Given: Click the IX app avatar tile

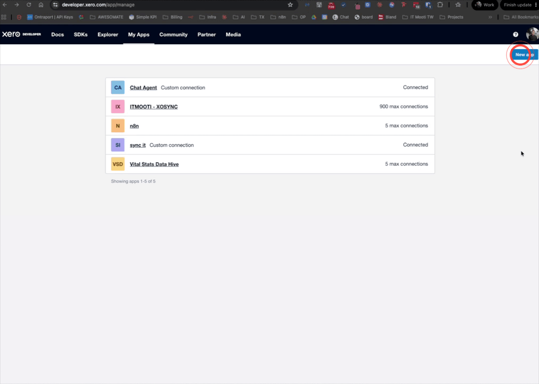Looking at the screenshot, I should pyautogui.click(x=118, y=107).
